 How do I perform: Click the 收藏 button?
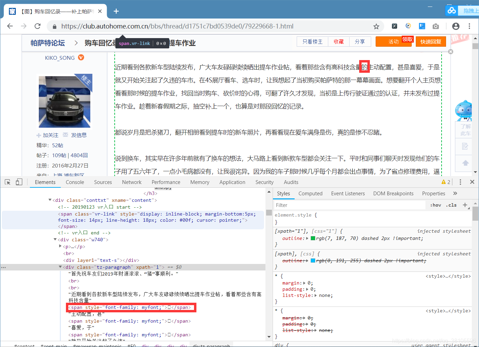[x=339, y=42]
